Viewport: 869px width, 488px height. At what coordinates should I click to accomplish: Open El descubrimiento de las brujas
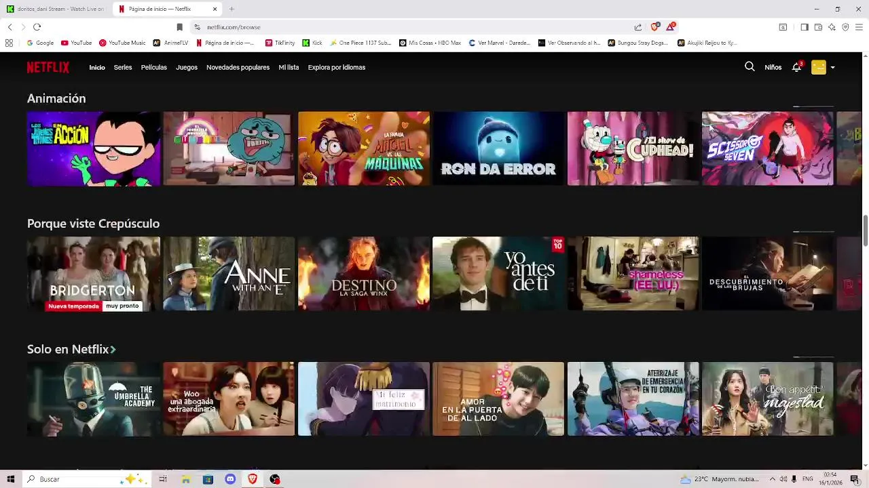tap(768, 274)
